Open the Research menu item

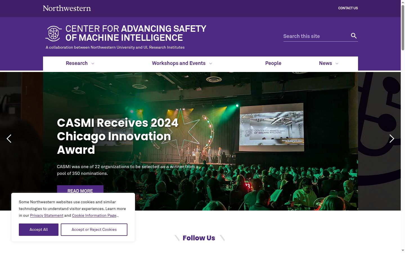(77, 63)
